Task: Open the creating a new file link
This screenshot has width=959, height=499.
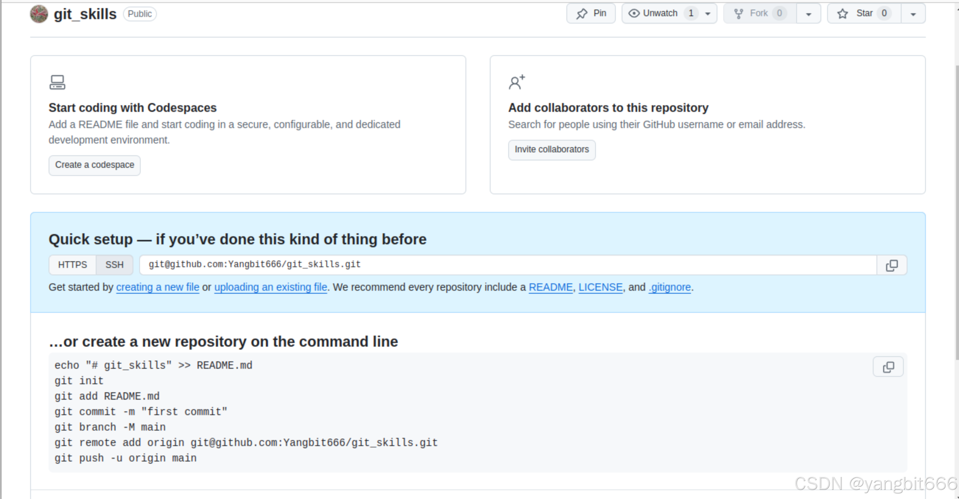Action: [158, 287]
